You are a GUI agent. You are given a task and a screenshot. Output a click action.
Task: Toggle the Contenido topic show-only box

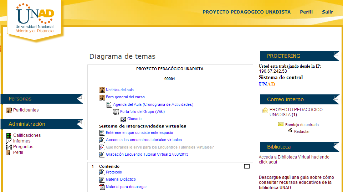tap(246, 166)
